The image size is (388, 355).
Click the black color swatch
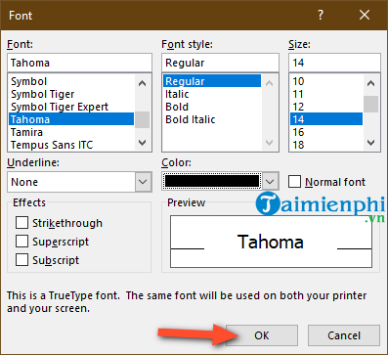click(x=212, y=181)
